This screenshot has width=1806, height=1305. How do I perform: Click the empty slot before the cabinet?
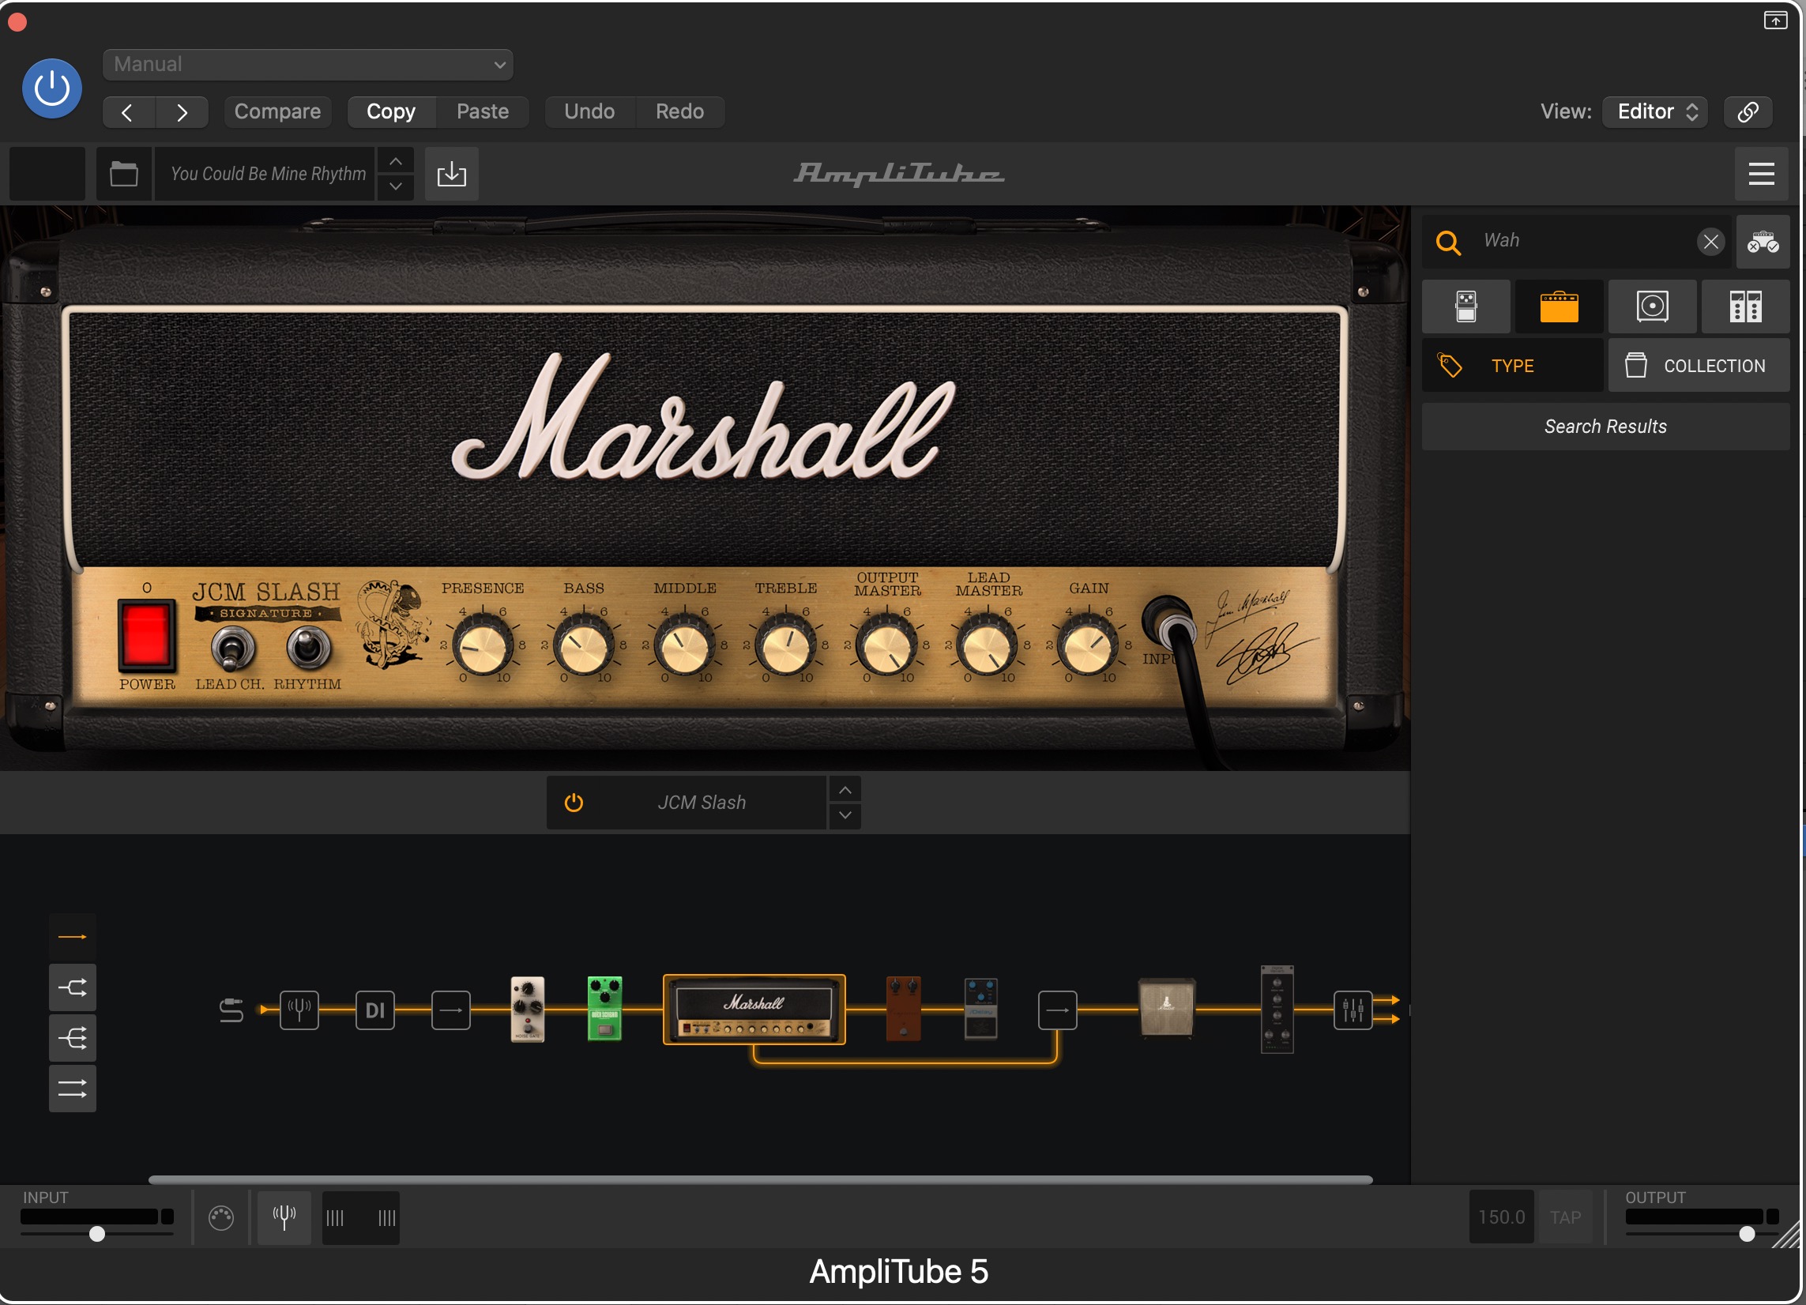(1058, 1010)
